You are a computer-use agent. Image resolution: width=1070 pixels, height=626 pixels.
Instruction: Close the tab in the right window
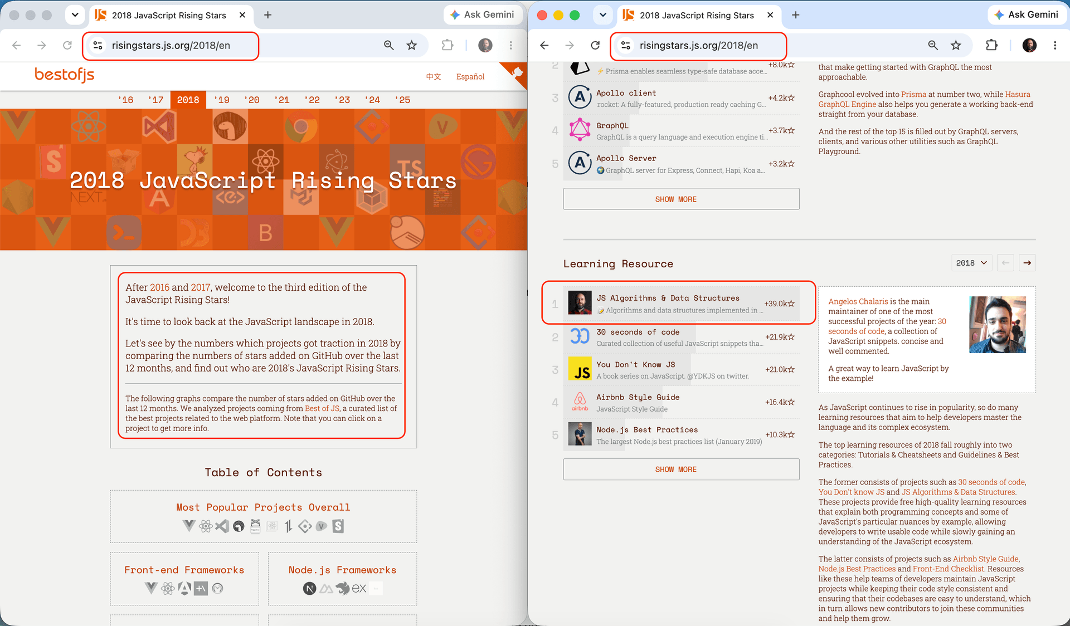(x=770, y=15)
